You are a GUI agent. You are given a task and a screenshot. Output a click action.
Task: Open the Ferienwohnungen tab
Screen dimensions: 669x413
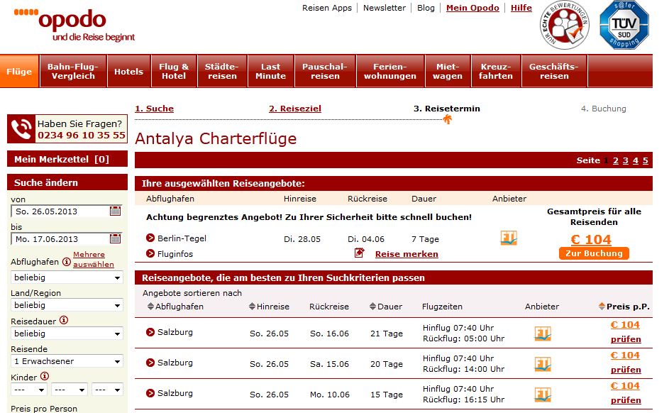390,71
